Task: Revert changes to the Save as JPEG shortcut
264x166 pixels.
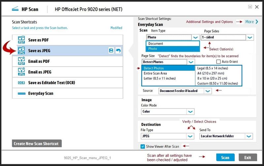Action: [118, 50]
